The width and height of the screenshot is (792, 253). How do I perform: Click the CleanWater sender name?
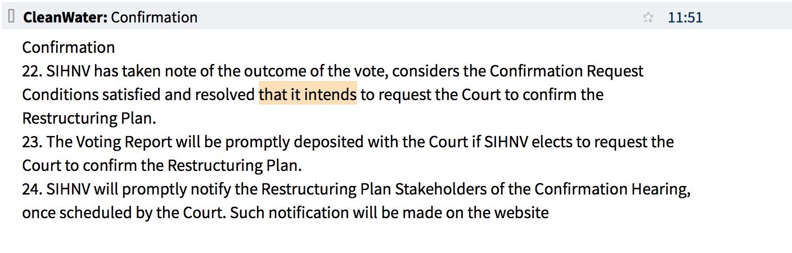65,17
